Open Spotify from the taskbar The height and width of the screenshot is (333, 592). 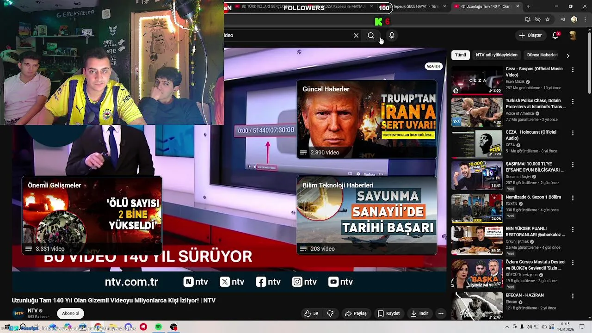click(x=159, y=327)
